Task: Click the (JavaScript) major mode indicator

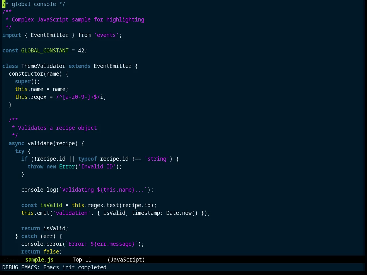Action: coord(126,260)
